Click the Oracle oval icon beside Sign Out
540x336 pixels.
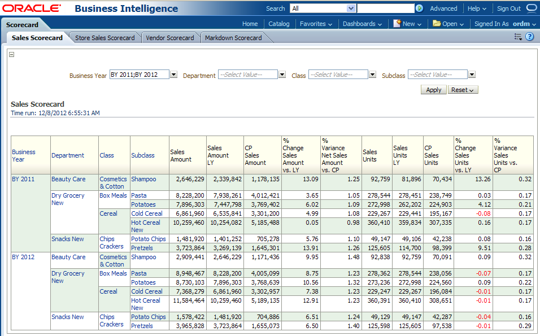click(532, 8)
